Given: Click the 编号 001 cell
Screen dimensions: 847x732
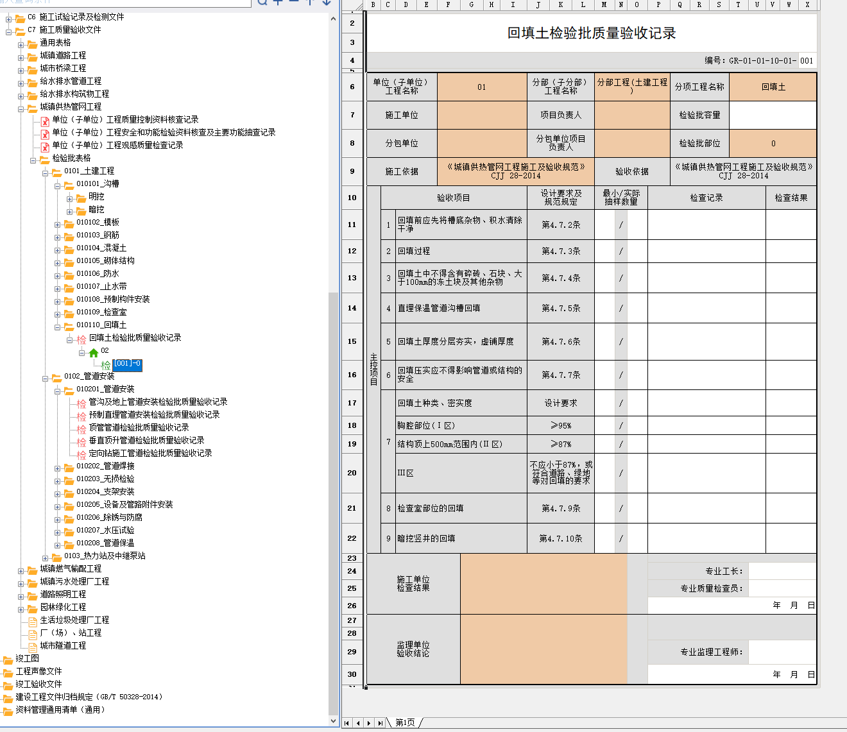Looking at the screenshot, I should coord(807,61).
